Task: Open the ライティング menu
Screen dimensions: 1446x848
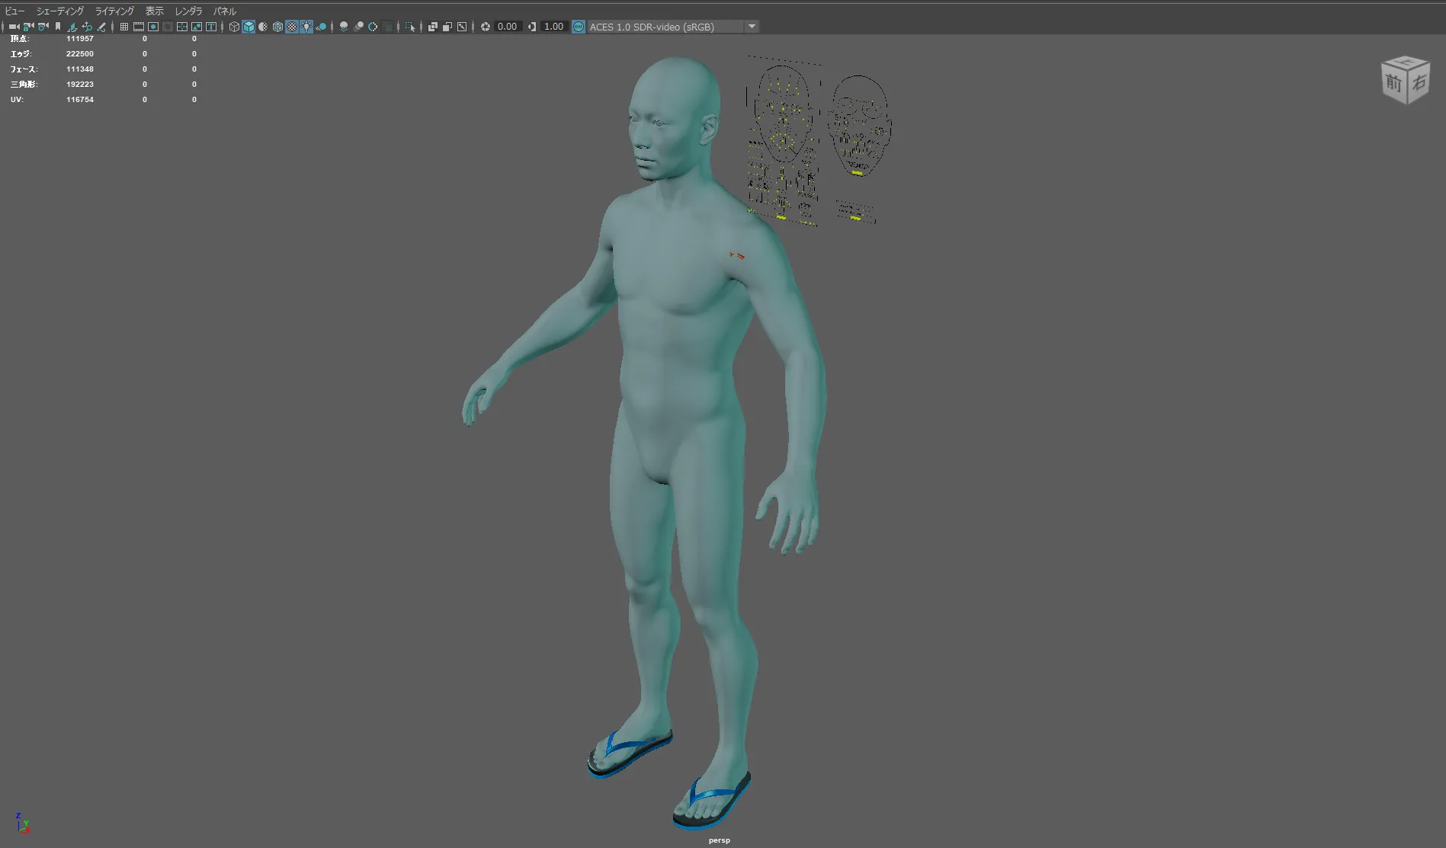Action: 114,11
